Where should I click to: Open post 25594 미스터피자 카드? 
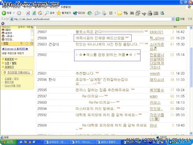(x=96, y=109)
